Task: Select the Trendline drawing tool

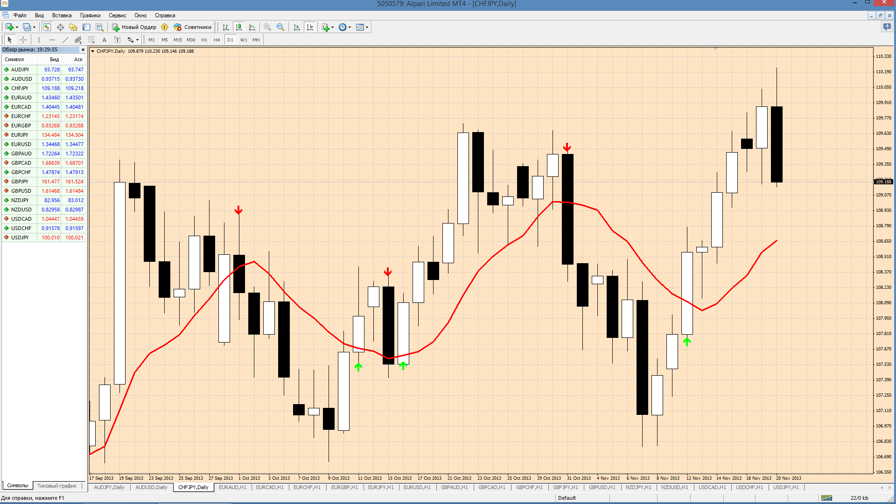Action: pyautogui.click(x=65, y=40)
